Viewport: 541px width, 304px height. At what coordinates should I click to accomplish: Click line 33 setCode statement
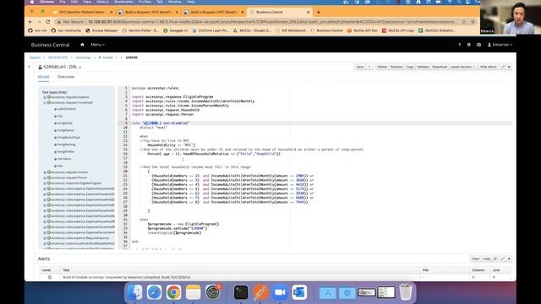(178, 229)
